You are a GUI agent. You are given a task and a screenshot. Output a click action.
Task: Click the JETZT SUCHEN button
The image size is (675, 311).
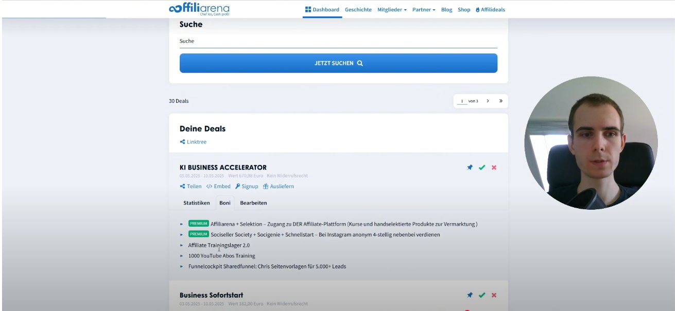pos(338,63)
